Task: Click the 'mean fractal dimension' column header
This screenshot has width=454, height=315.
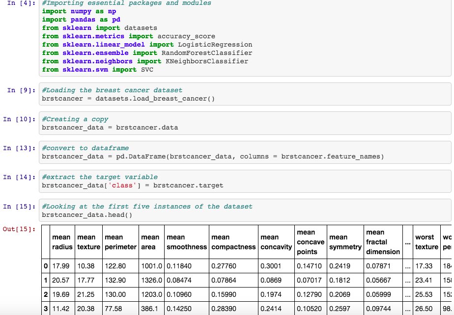Action: tap(383, 242)
